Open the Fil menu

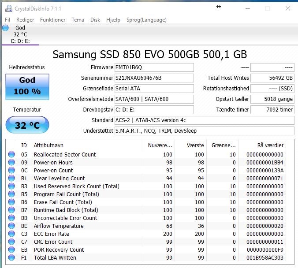7,20
